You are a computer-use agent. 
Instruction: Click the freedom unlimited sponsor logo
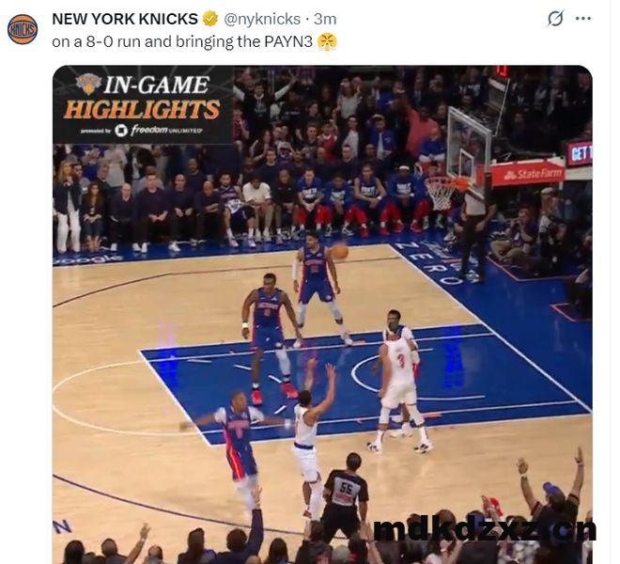click(x=160, y=130)
